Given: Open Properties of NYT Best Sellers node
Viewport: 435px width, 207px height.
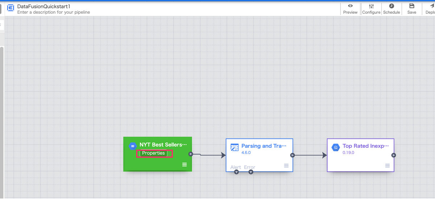Looking at the screenshot, I should pyautogui.click(x=154, y=153).
